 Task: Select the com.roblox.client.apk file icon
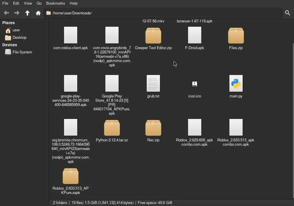pos(71,35)
